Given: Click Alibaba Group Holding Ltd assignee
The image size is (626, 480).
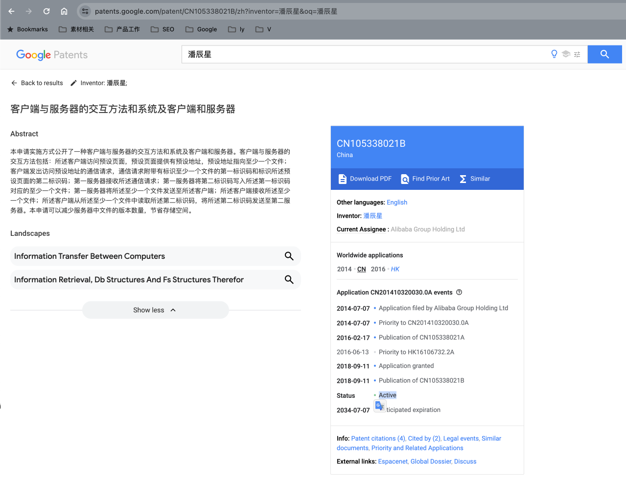Looking at the screenshot, I should click(428, 229).
